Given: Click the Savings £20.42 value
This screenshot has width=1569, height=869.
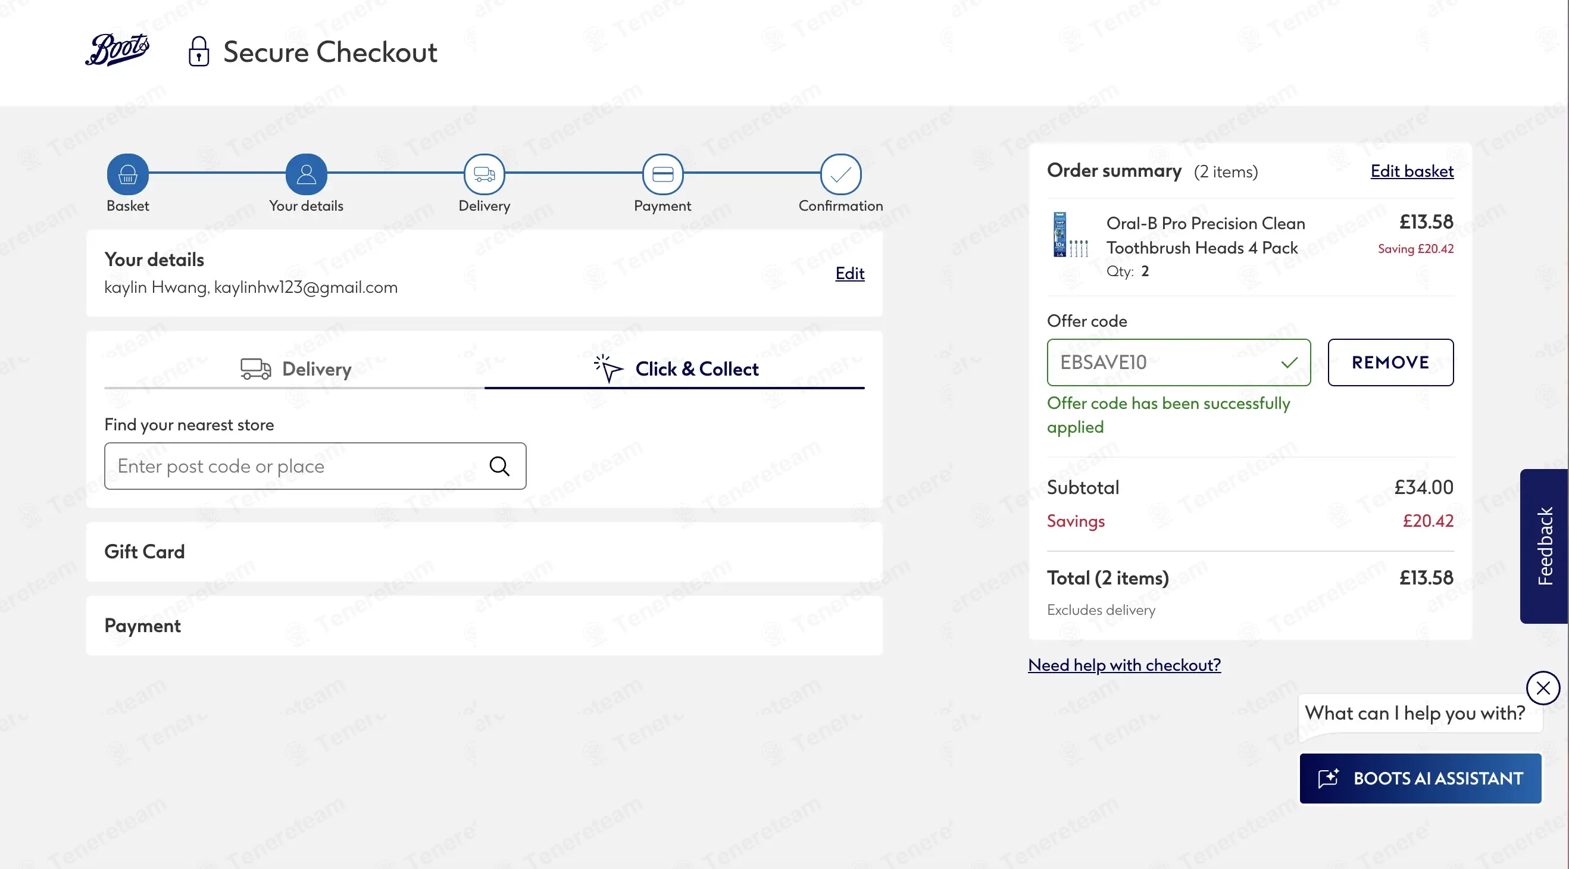Looking at the screenshot, I should (x=1428, y=521).
